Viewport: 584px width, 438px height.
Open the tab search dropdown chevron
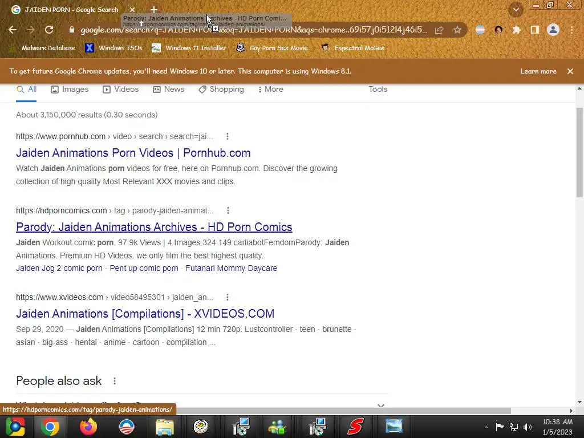point(516,10)
